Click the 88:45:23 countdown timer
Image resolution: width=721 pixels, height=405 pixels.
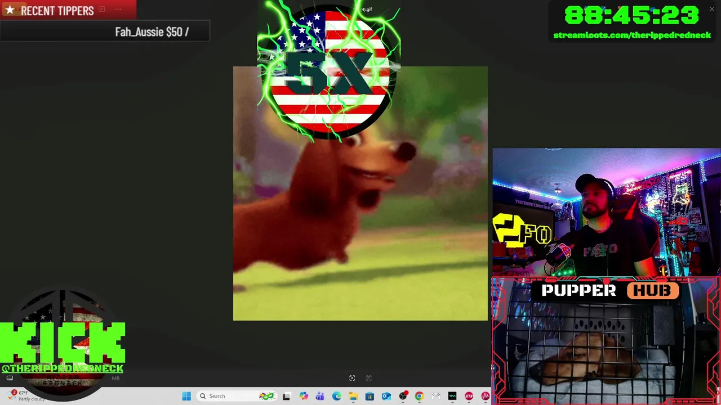(x=631, y=15)
